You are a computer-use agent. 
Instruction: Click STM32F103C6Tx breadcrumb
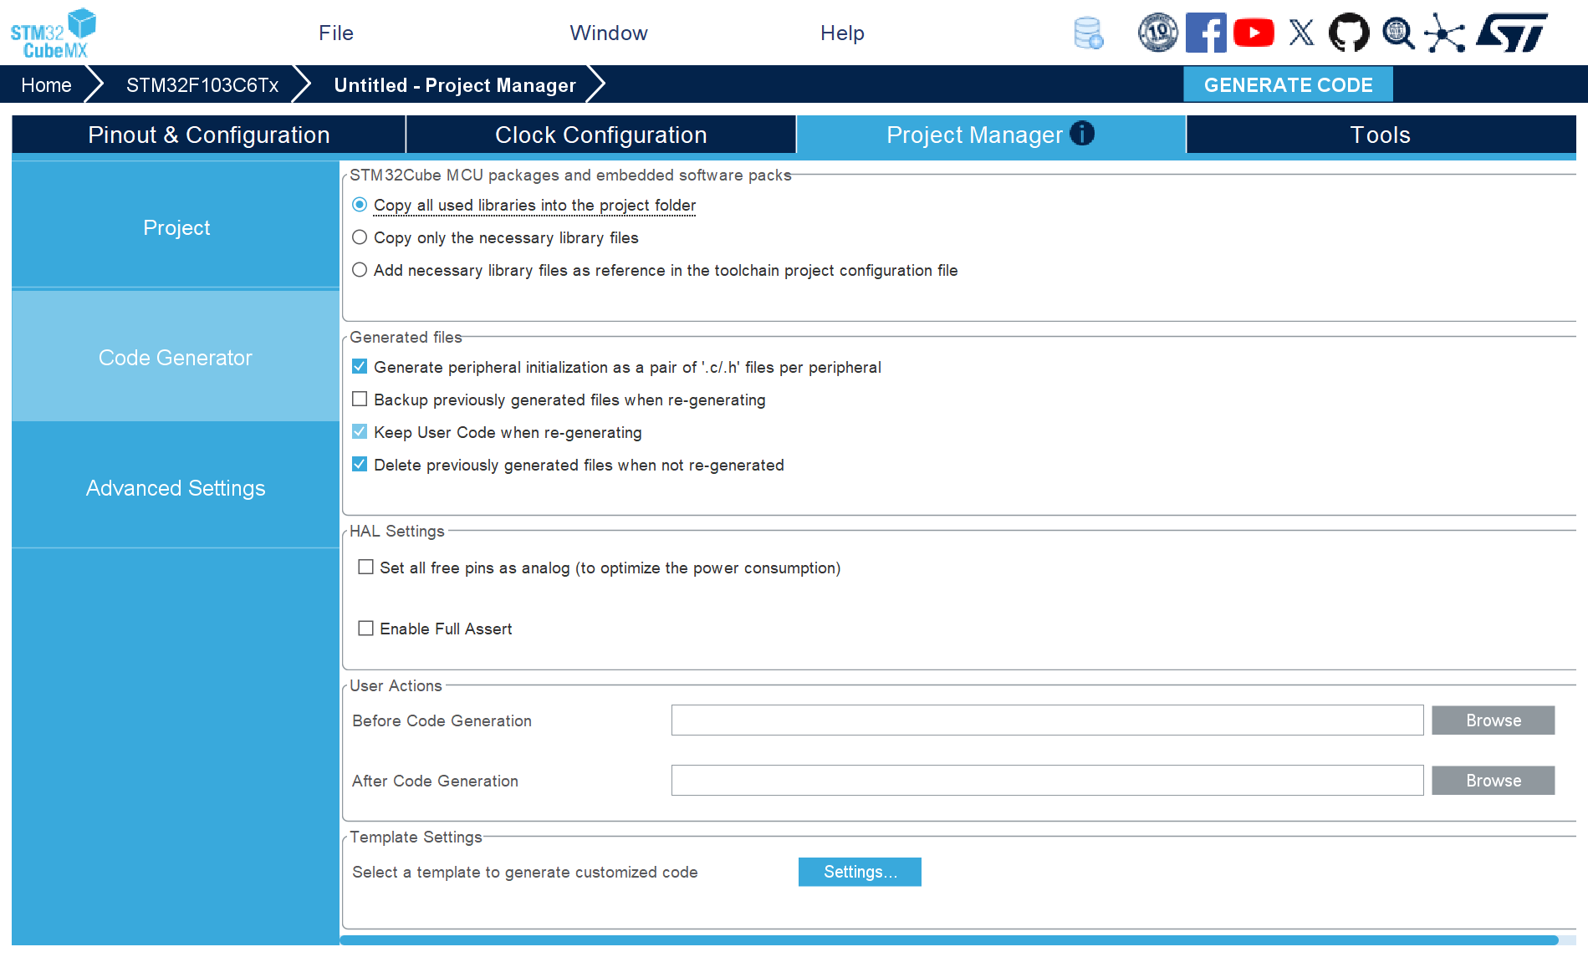pos(202,85)
